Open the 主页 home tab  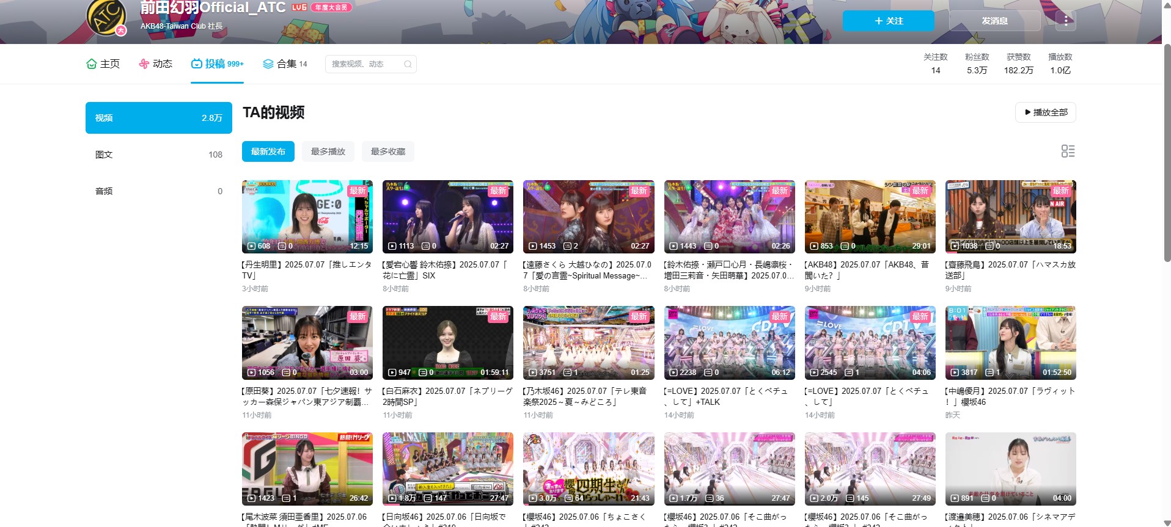click(x=103, y=64)
